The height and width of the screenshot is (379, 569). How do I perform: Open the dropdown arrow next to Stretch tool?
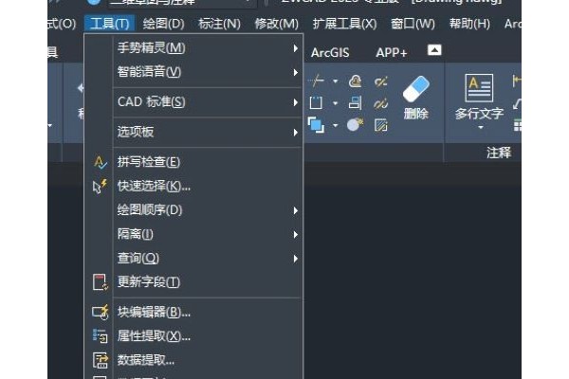point(336,103)
